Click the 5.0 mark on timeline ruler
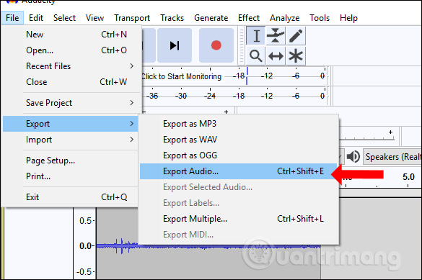The width and height of the screenshot is (422, 280). pos(408,177)
